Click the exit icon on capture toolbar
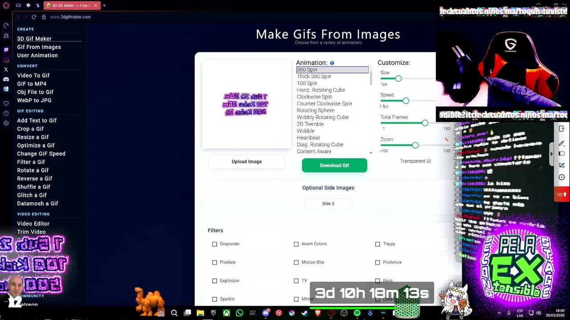The image size is (570, 320). coord(562,128)
